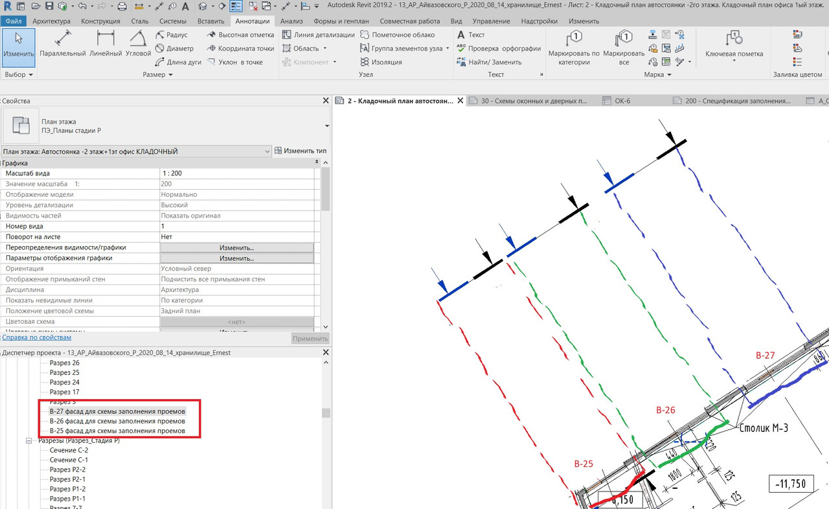Click the Print icon in quick access toolbar
Viewport: 829px width, 509px height.
122,6
